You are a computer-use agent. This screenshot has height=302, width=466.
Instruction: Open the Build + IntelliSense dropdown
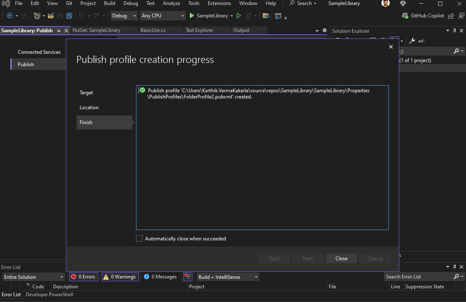pos(228,277)
